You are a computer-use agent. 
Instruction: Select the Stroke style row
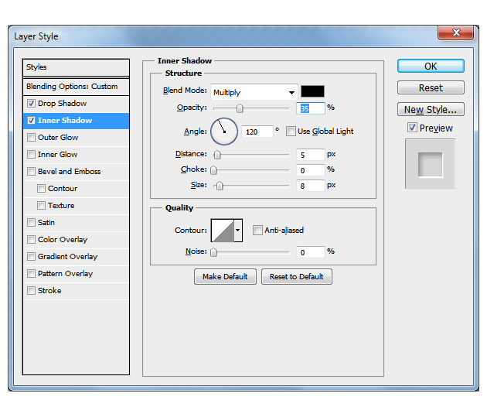click(x=76, y=291)
